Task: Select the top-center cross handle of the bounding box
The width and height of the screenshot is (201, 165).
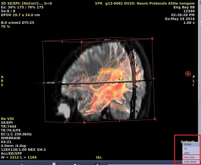Action: [x=82, y=42]
